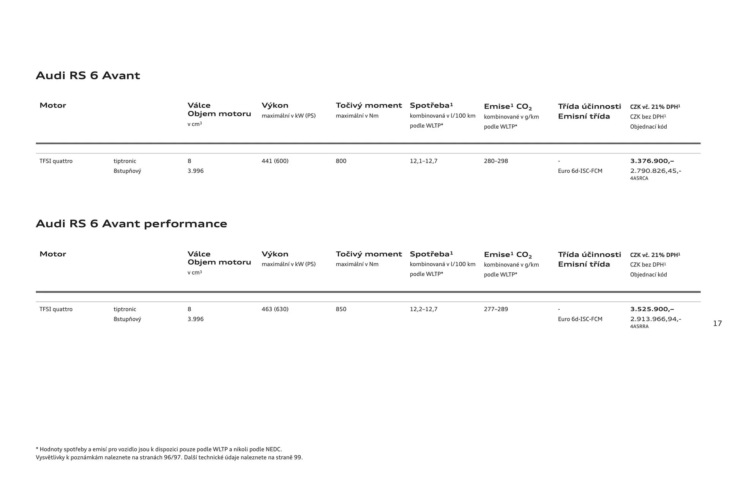
Task: Select the CO2 emission range 277–289
Action: click(495, 309)
